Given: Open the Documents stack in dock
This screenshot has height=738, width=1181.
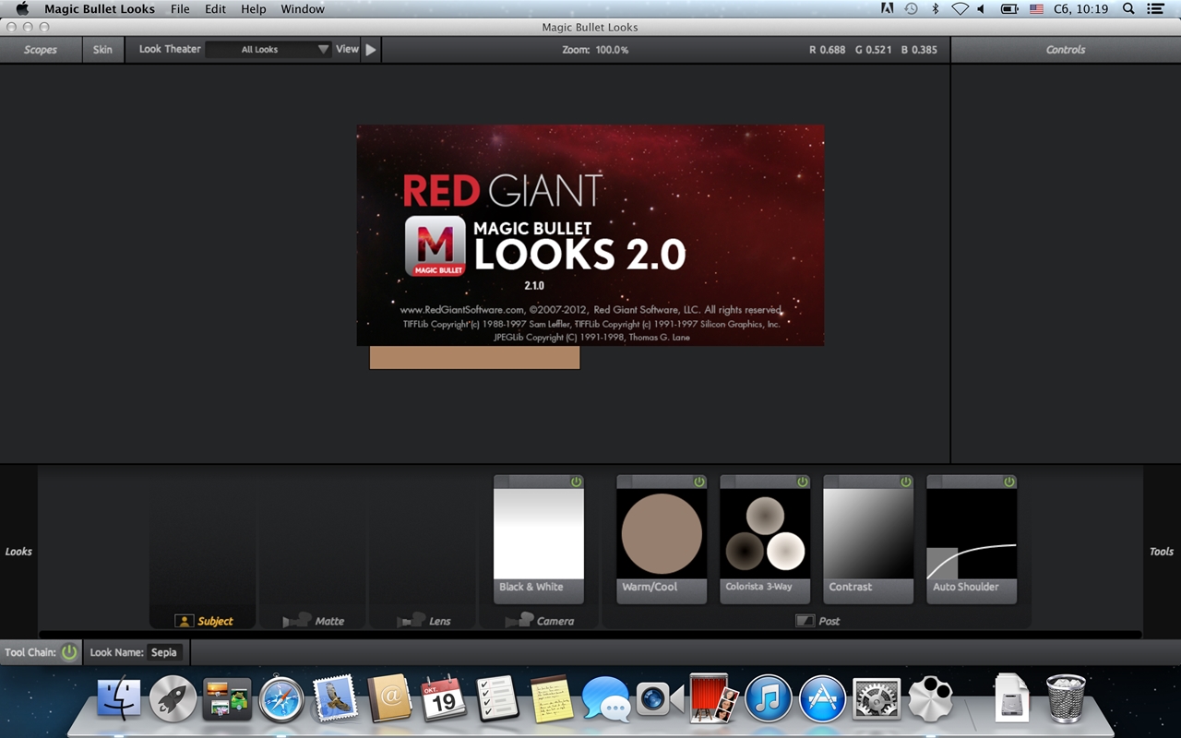Looking at the screenshot, I should (x=1011, y=699).
